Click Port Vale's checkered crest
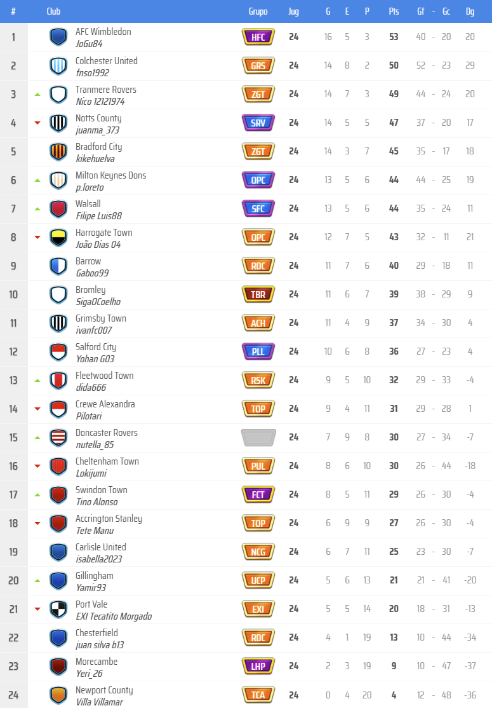 point(58,609)
